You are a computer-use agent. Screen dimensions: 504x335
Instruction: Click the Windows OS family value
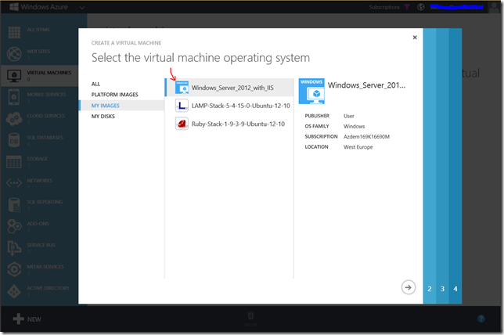[355, 126]
